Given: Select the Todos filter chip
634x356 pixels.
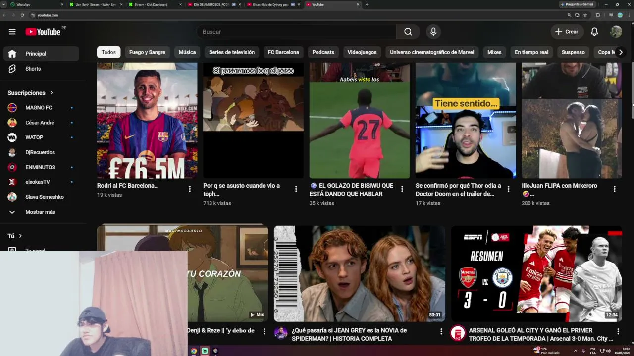Looking at the screenshot, I should [x=109, y=52].
